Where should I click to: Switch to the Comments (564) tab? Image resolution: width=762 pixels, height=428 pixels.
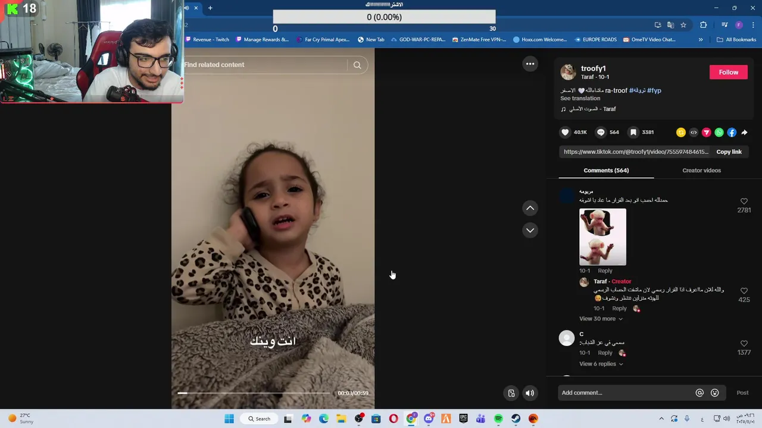coord(606,171)
